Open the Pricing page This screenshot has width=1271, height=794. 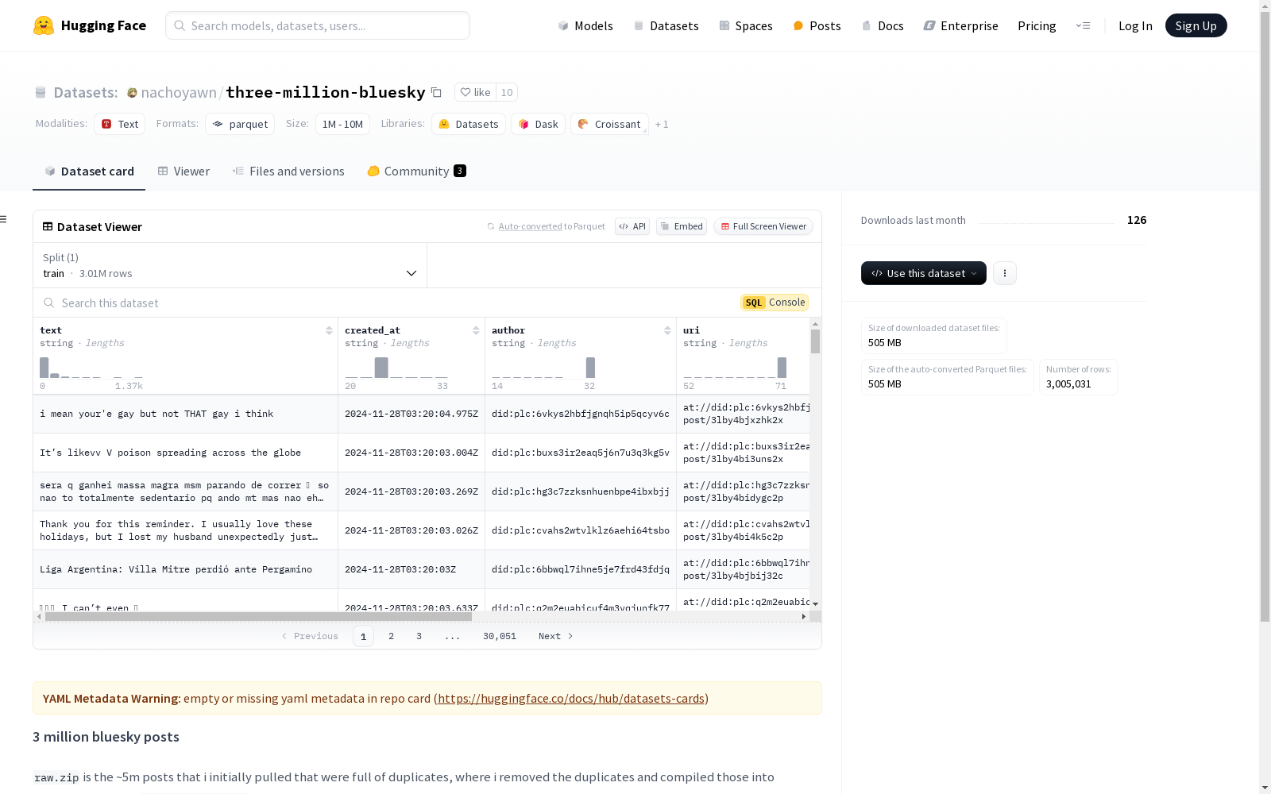pyautogui.click(x=1037, y=25)
